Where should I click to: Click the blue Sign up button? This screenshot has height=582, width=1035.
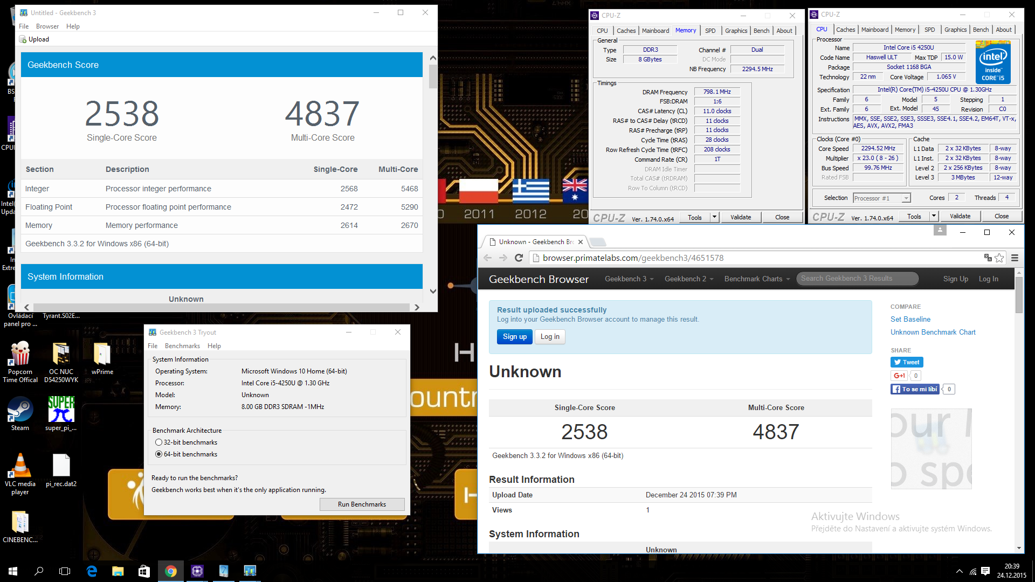coord(514,336)
